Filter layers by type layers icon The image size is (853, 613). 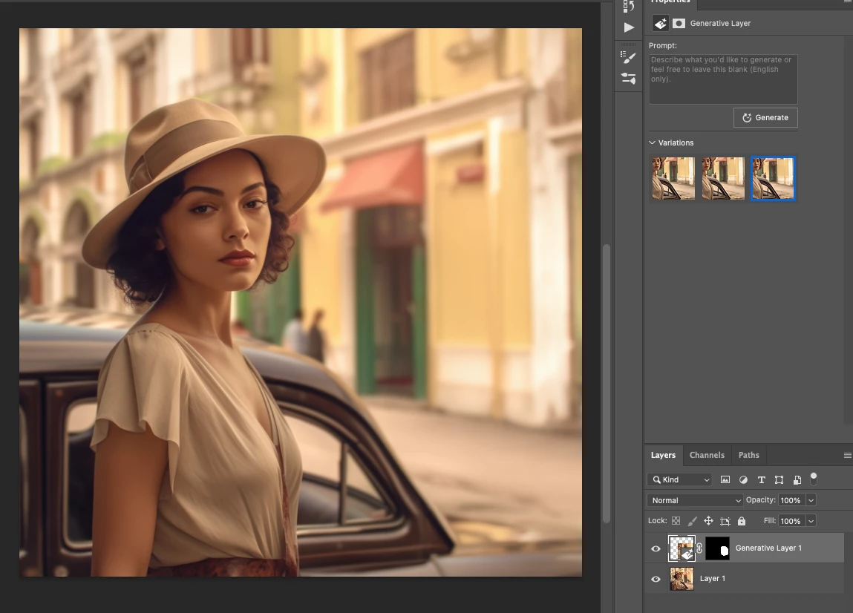click(761, 480)
